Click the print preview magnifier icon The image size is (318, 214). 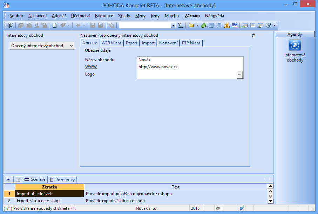coord(36,25)
